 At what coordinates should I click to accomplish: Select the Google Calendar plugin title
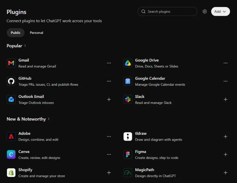(x=150, y=78)
